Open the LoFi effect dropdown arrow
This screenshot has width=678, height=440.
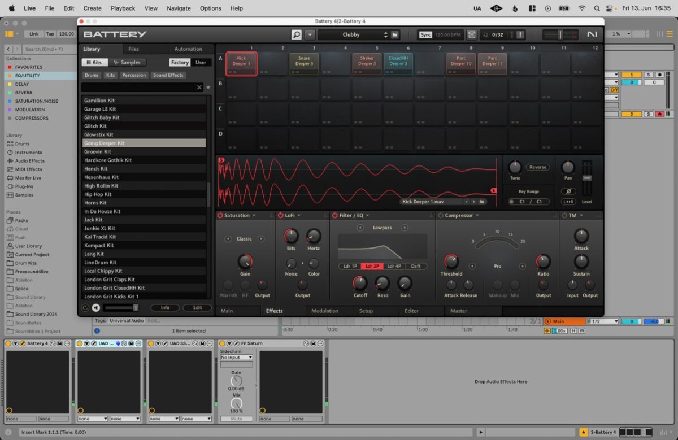pos(298,215)
